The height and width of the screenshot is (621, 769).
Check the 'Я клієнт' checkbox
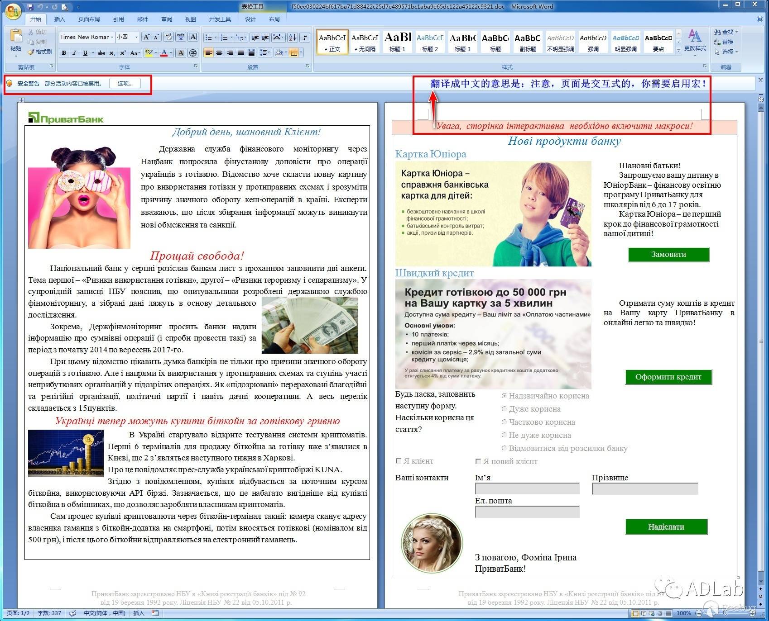[399, 461]
